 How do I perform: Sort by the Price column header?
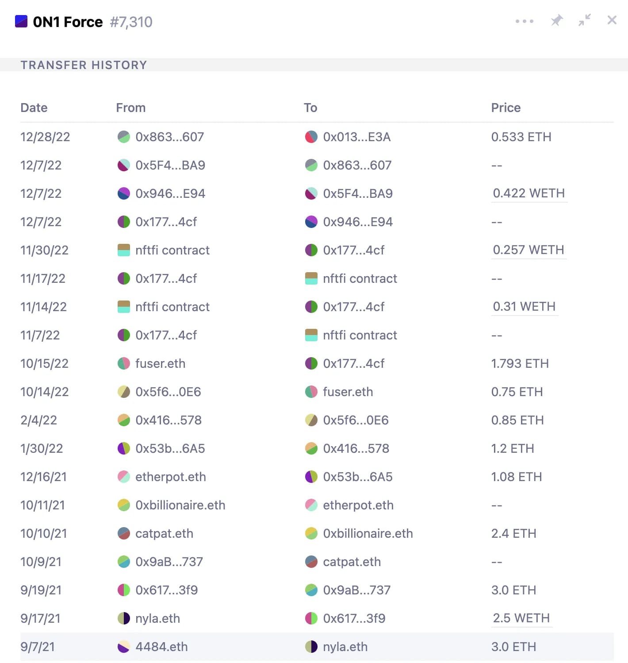506,108
